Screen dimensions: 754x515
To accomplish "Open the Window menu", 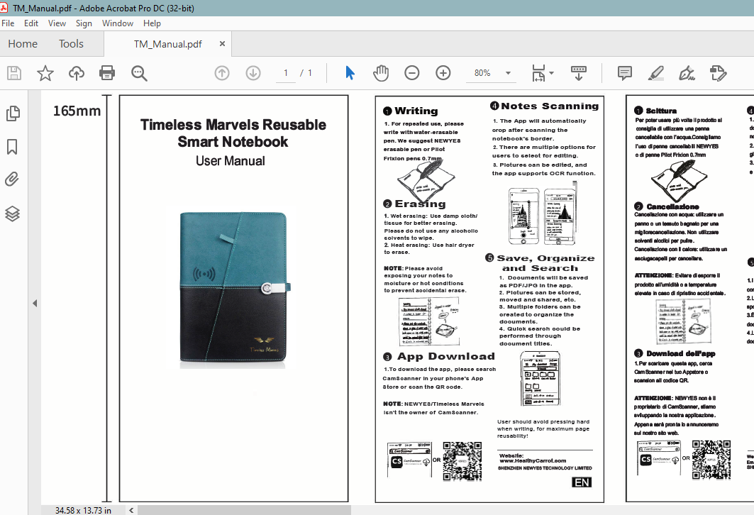I will pos(117,23).
